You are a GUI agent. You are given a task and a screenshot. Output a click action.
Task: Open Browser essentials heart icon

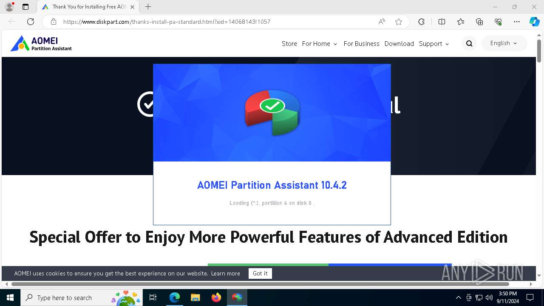(x=498, y=22)
